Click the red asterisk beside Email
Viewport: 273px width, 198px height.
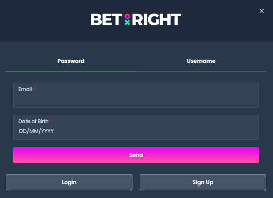34,89
